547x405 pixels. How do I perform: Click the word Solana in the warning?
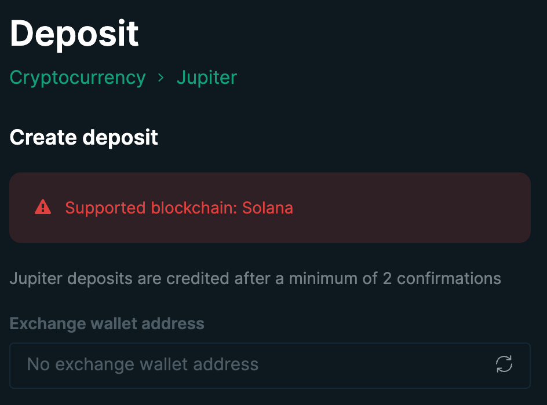(x=268, y=208)
